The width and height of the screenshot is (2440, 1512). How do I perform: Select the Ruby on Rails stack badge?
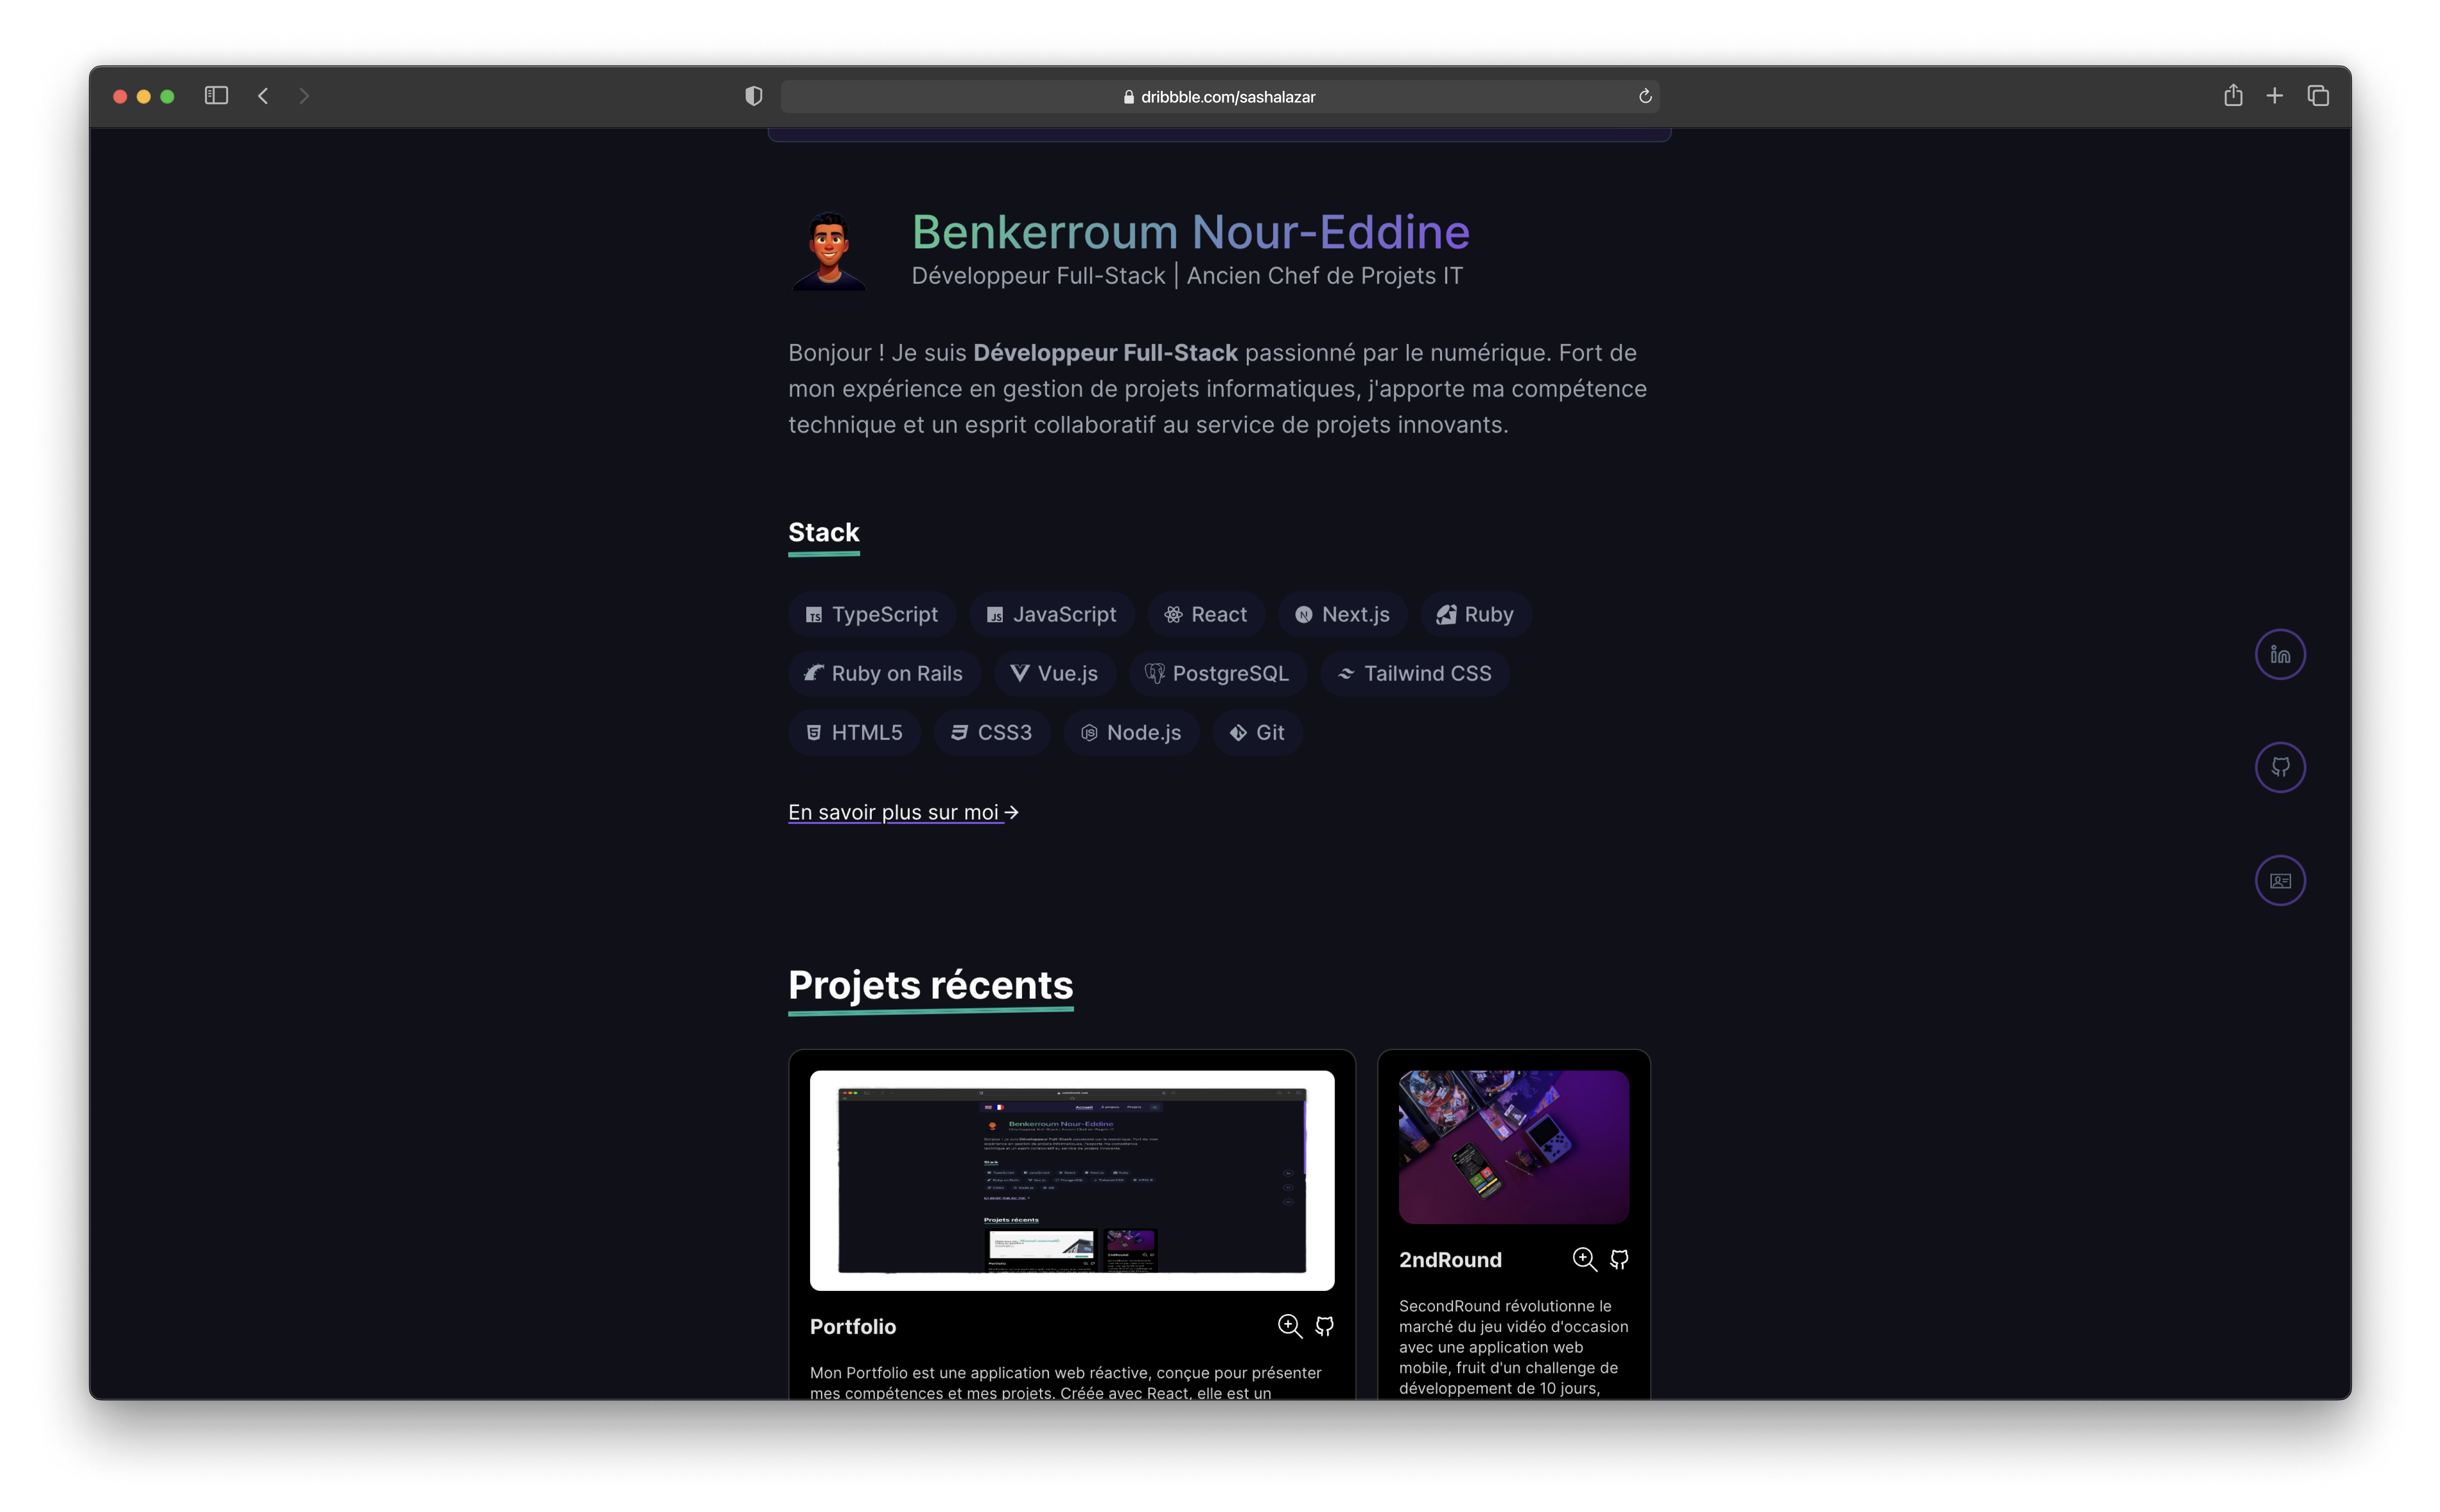tap(884, 673)
